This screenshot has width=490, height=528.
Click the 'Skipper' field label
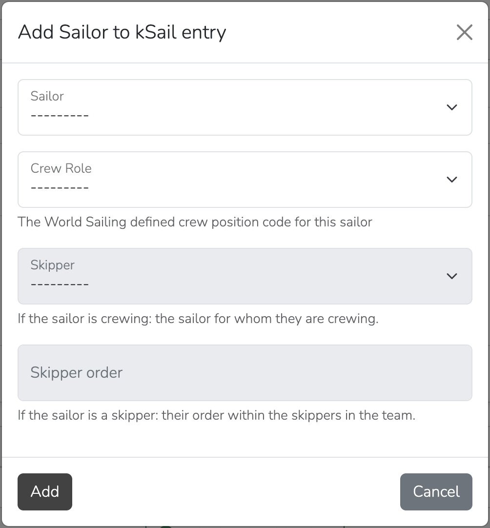53,265
